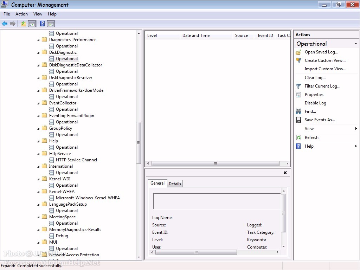Select the General tab
Viewport: 360px width, 270px height.
click(x=157, y=183)
